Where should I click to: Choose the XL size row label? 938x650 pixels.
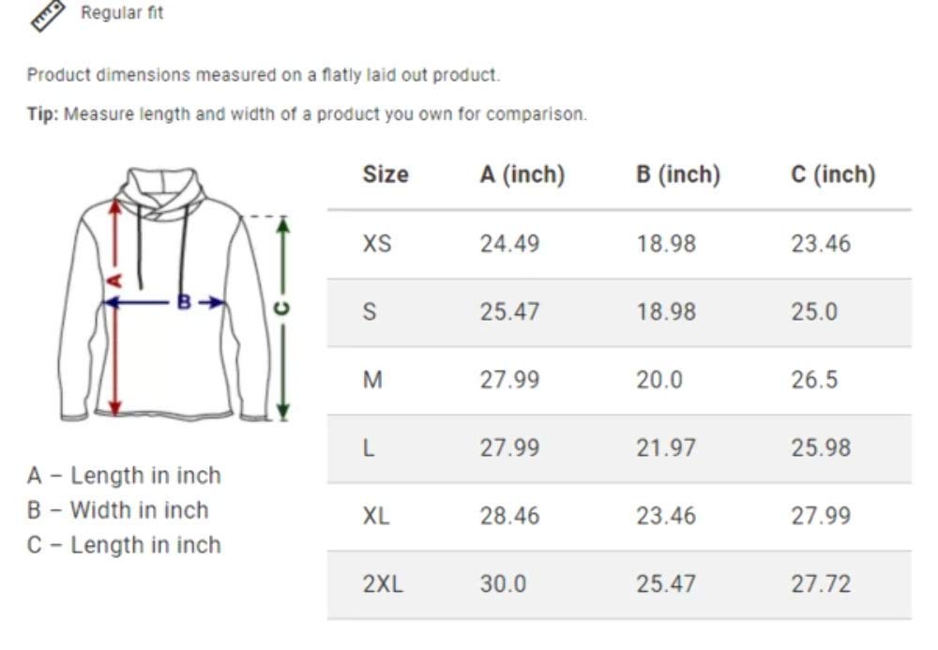pos(376,515)
